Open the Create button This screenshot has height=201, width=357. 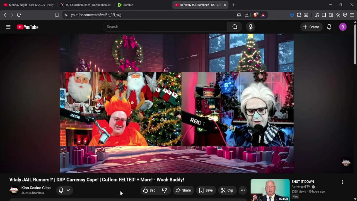click(311, 27)
